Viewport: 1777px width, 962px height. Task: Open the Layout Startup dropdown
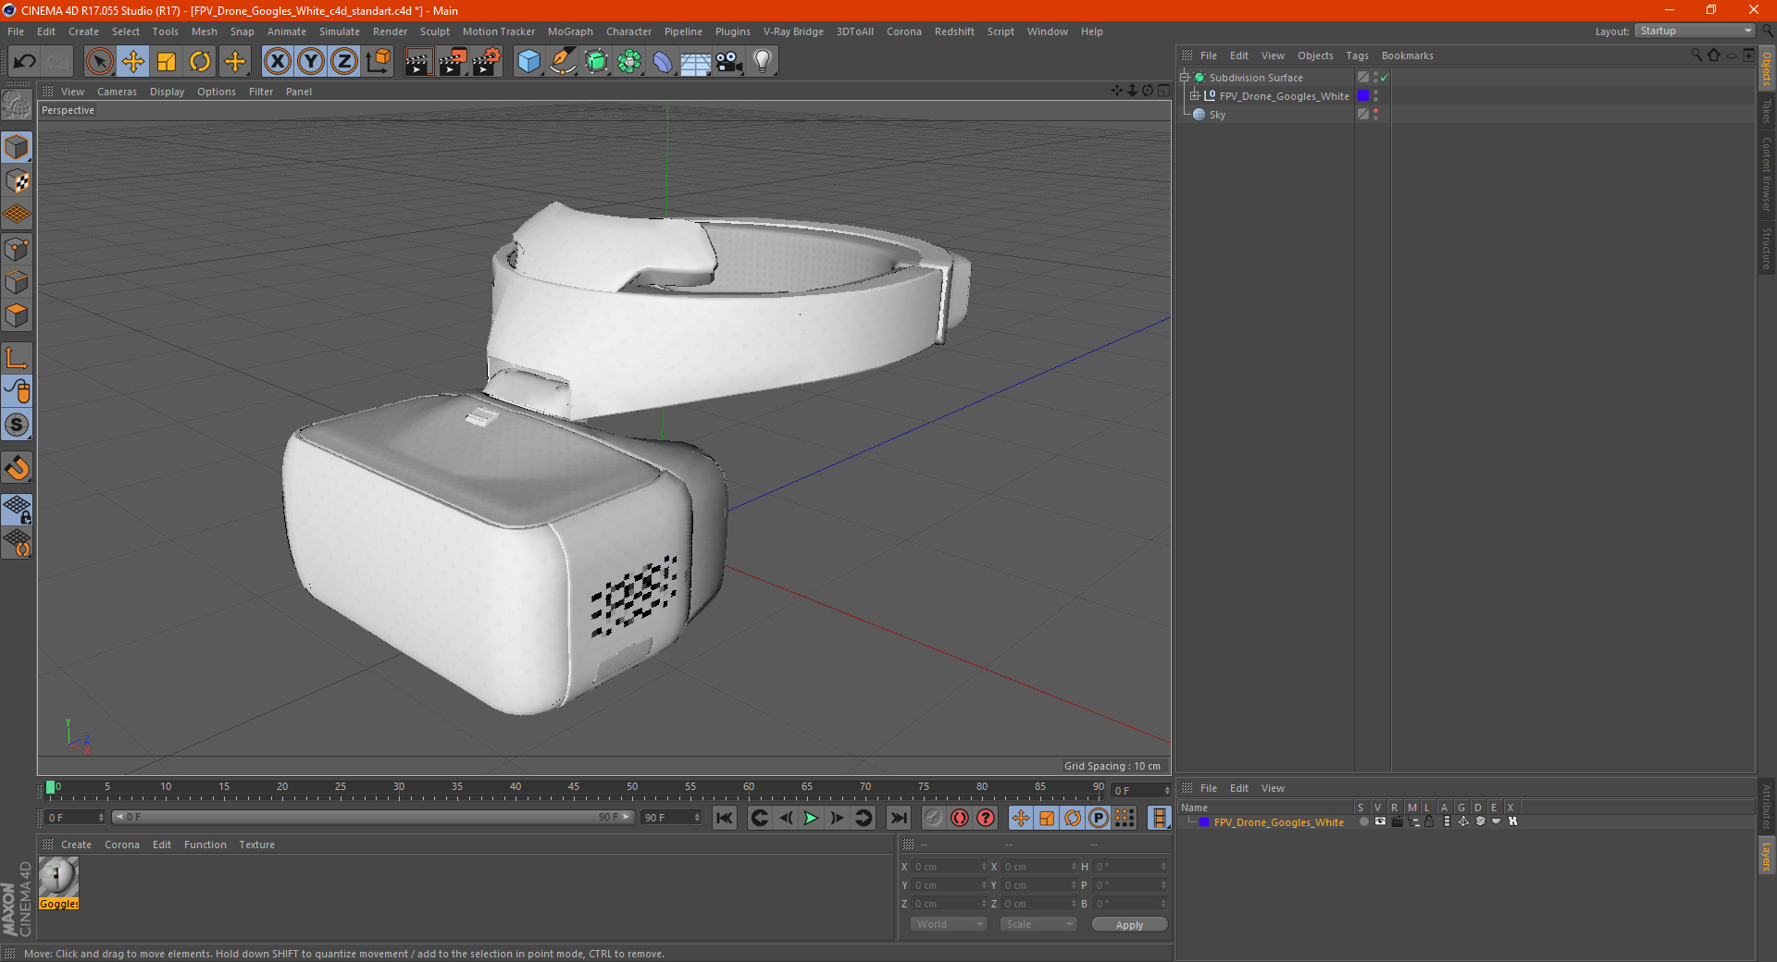(1696, 31)
